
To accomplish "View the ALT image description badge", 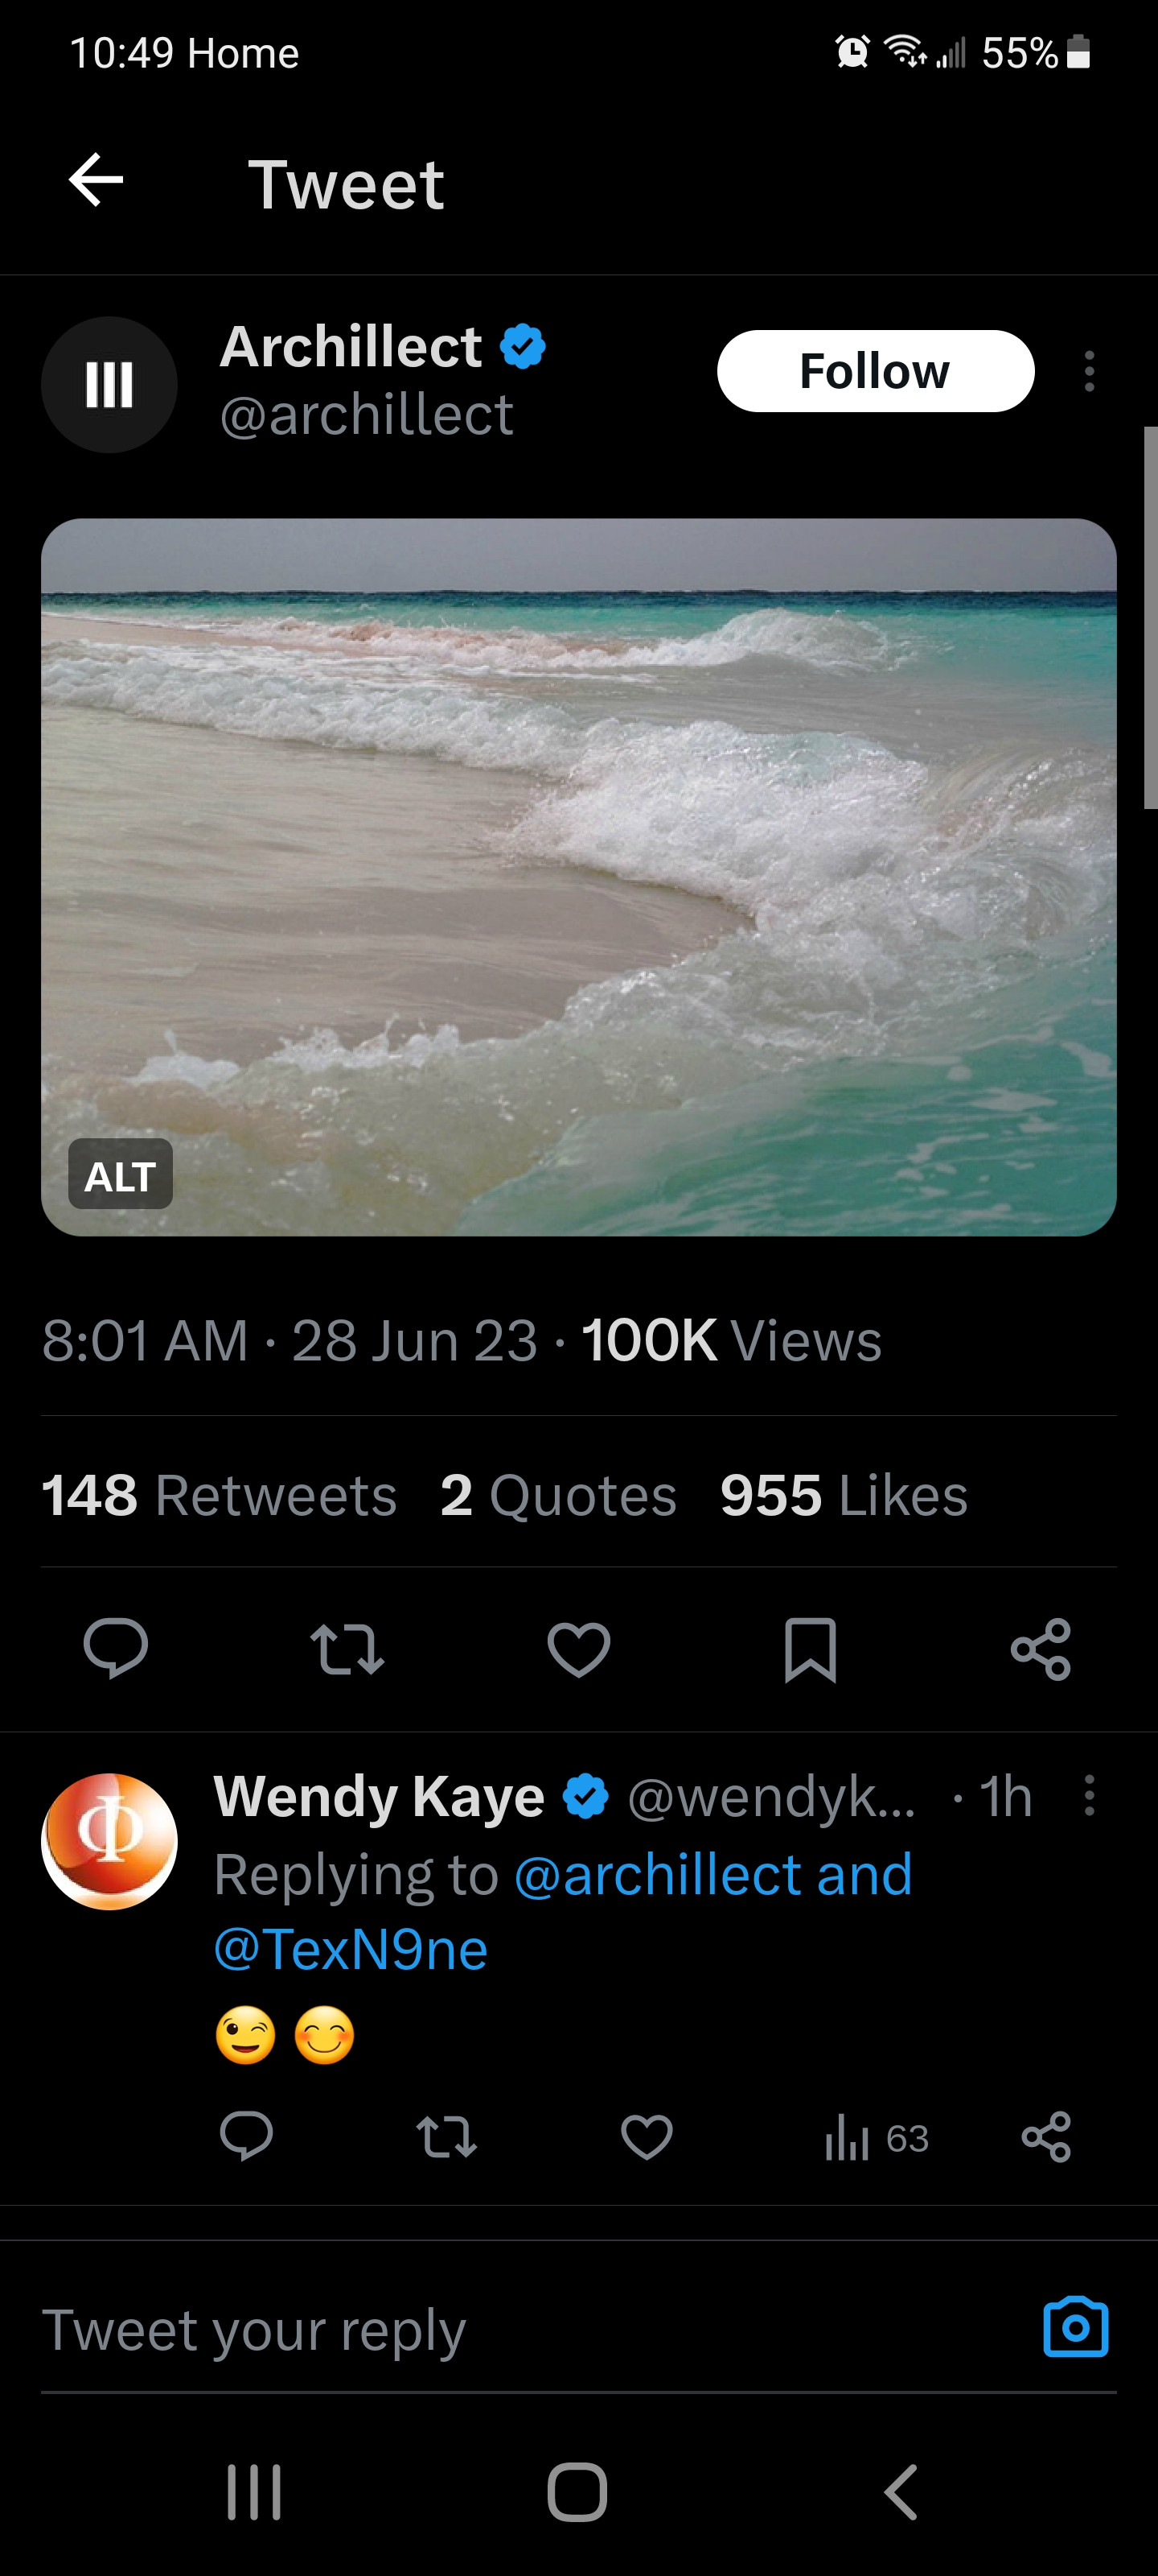I will pyautogui.click(x=120, y=1175).
